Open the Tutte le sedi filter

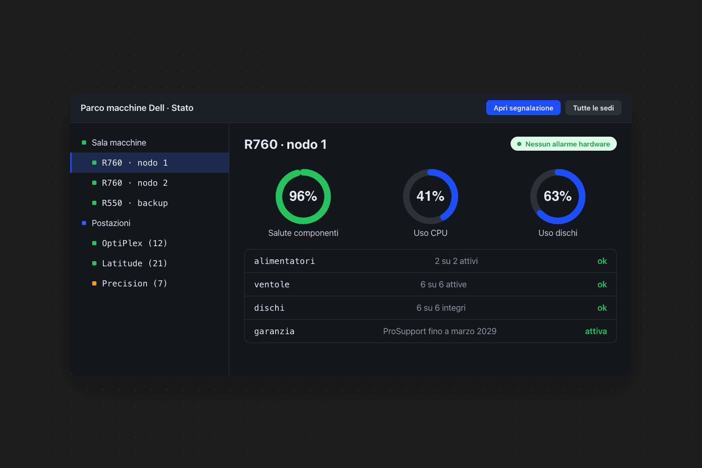[593, 108]
